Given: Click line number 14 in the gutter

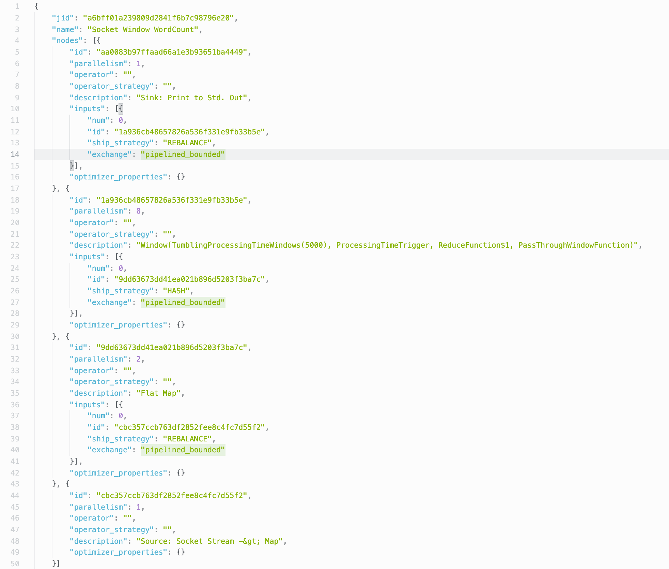Looking at the screenshot, I should 15,155.
